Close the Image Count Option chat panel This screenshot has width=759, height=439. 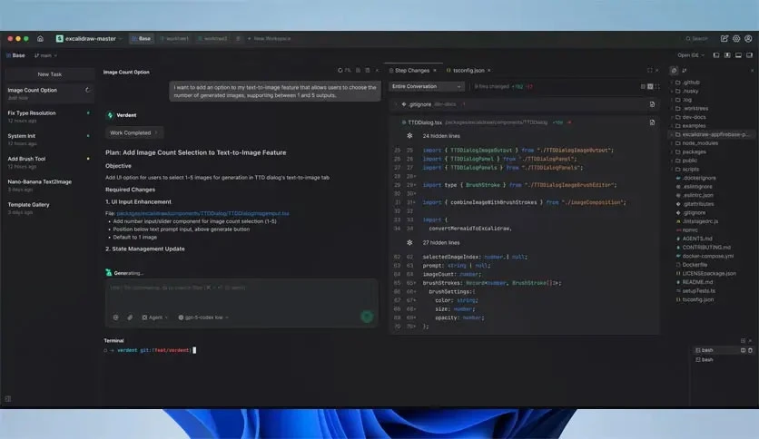point(377,71)
